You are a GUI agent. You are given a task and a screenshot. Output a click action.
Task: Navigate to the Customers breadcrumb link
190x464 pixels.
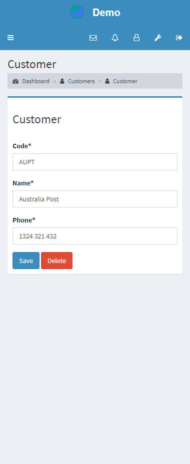coord(81,81)
